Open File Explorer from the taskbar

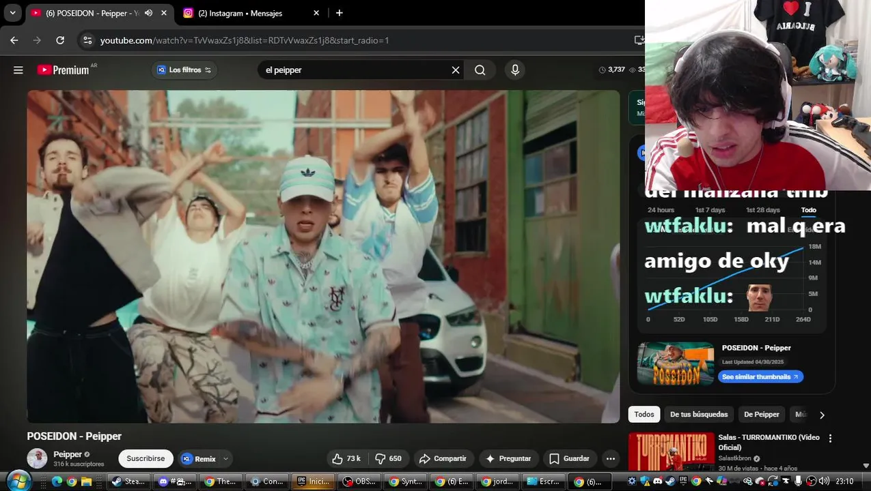pyautogui.click(x=87, y=481)
